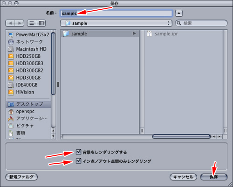Click the horizontal scrollbar of the browser
Image resolution: width=233 pixels, height=187 pixels.
pyautogui.click(x=181, y=137)
